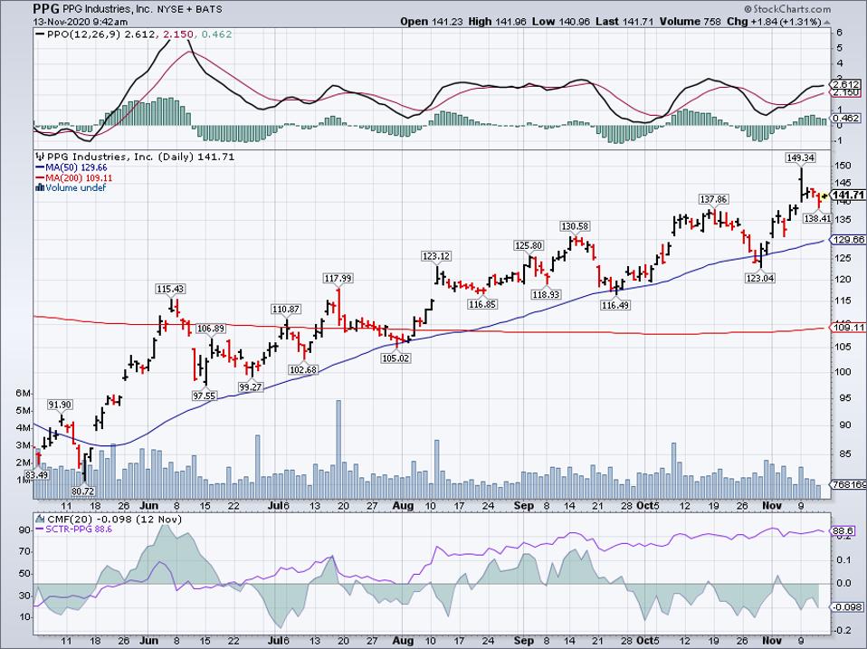The width and height of the screenshot is (867, 649).
Task: Click the Volume undef legend label
Action: click(76, 187)
